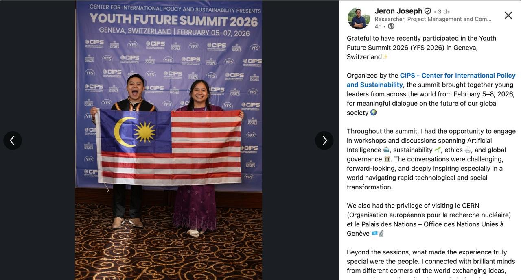The height and width of the screenshot is (280, 521).
Task: Open Jeron Joseph's profile picture
Action: click(x=359, y=18)
